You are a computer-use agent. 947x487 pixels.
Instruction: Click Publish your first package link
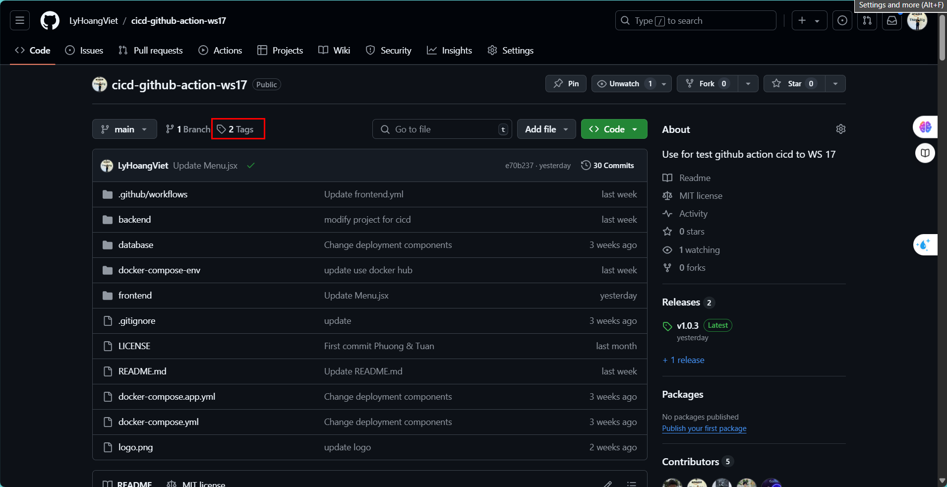point(704,428)
